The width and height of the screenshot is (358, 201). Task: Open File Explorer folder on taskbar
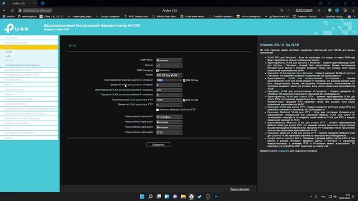tap(183, 197)
